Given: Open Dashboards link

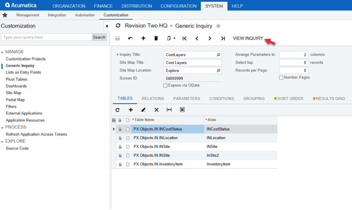Looking at the screenshot, I should pyautogui.click(x=16, y=86).
